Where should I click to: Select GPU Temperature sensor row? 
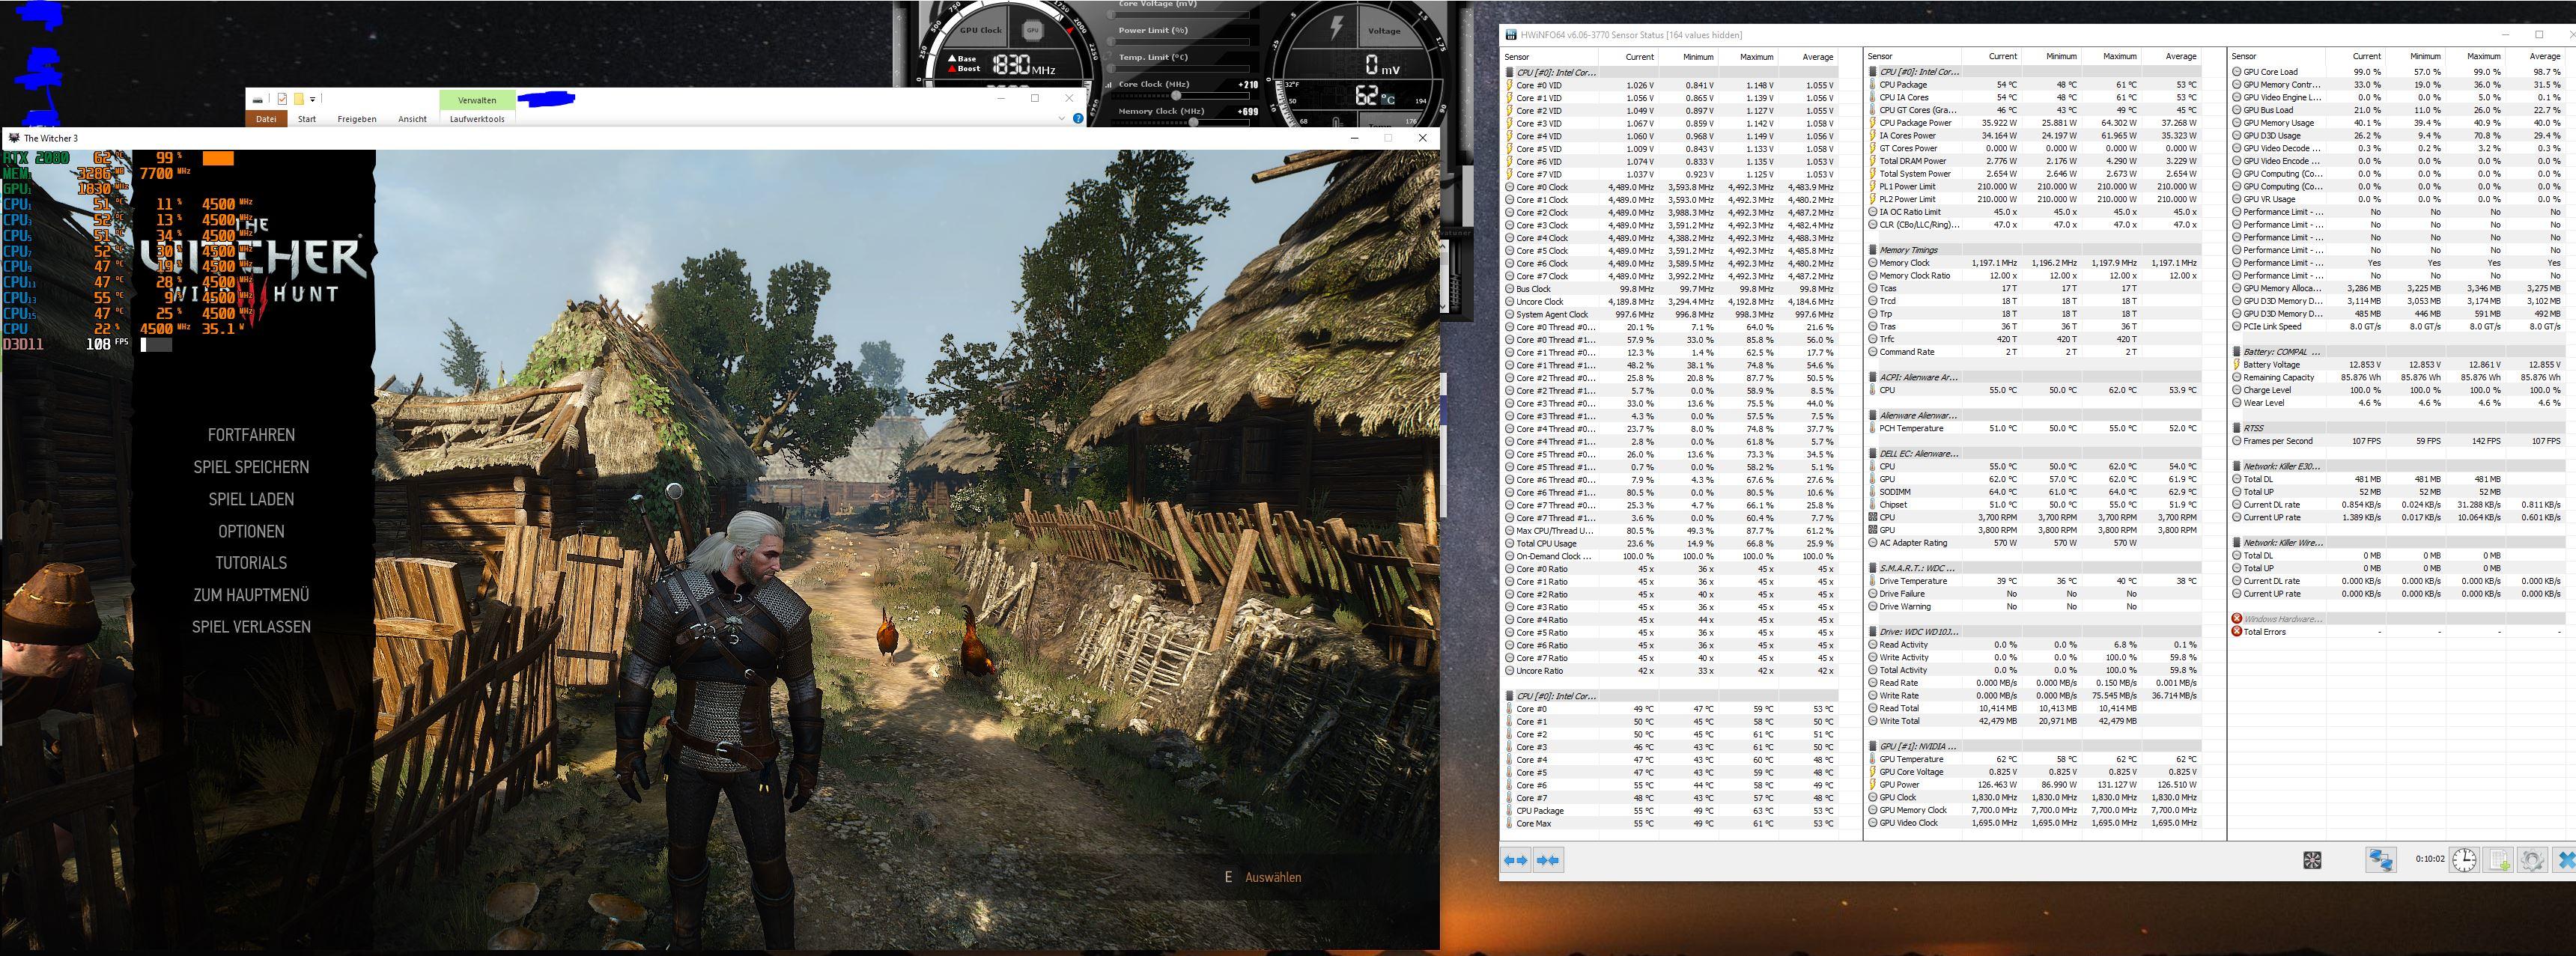pos(2035,759)
